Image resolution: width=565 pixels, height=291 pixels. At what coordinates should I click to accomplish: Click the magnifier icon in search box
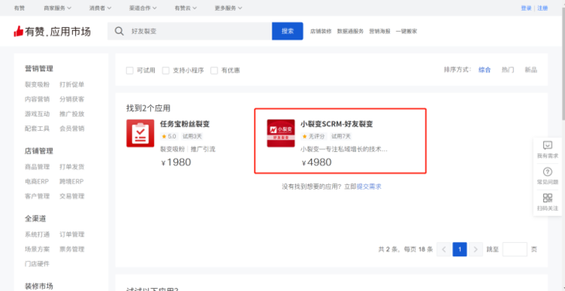(119, 31)
